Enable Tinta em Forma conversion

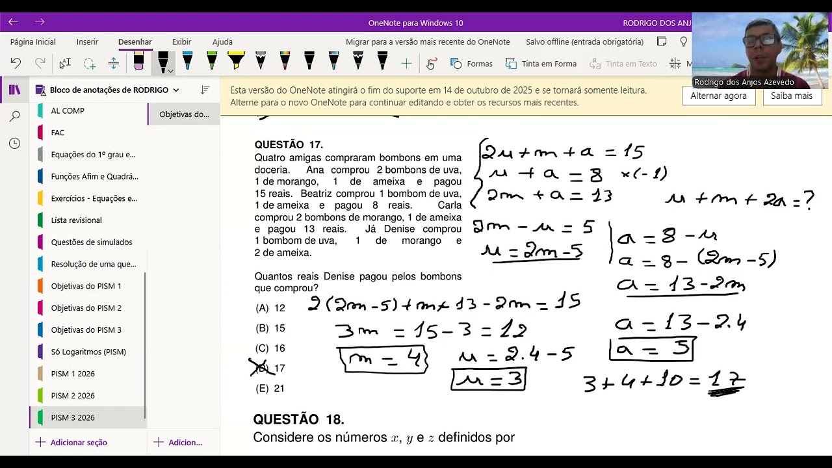(541, 64)
